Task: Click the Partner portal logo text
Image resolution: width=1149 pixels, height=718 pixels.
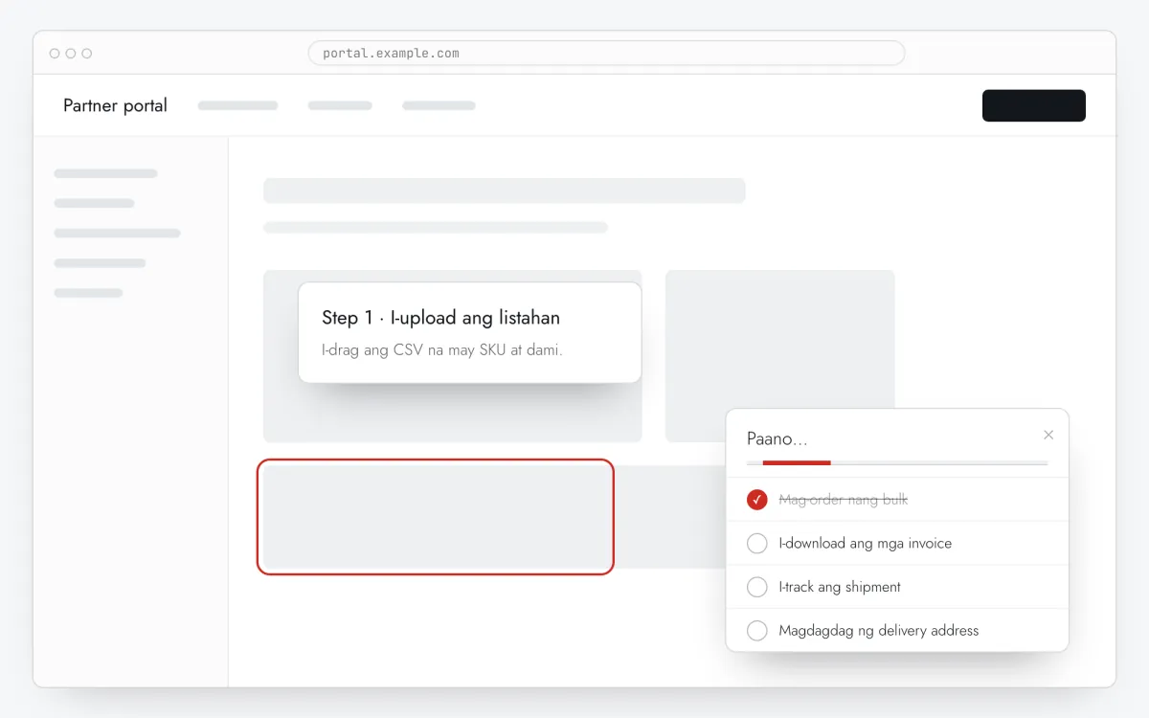Action: coord(115,105)
